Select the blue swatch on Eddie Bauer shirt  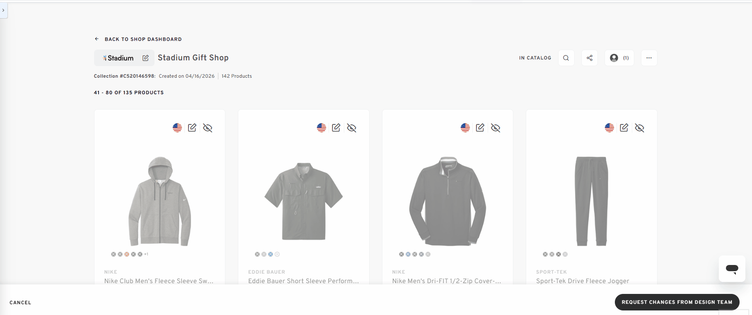(271, 254)
